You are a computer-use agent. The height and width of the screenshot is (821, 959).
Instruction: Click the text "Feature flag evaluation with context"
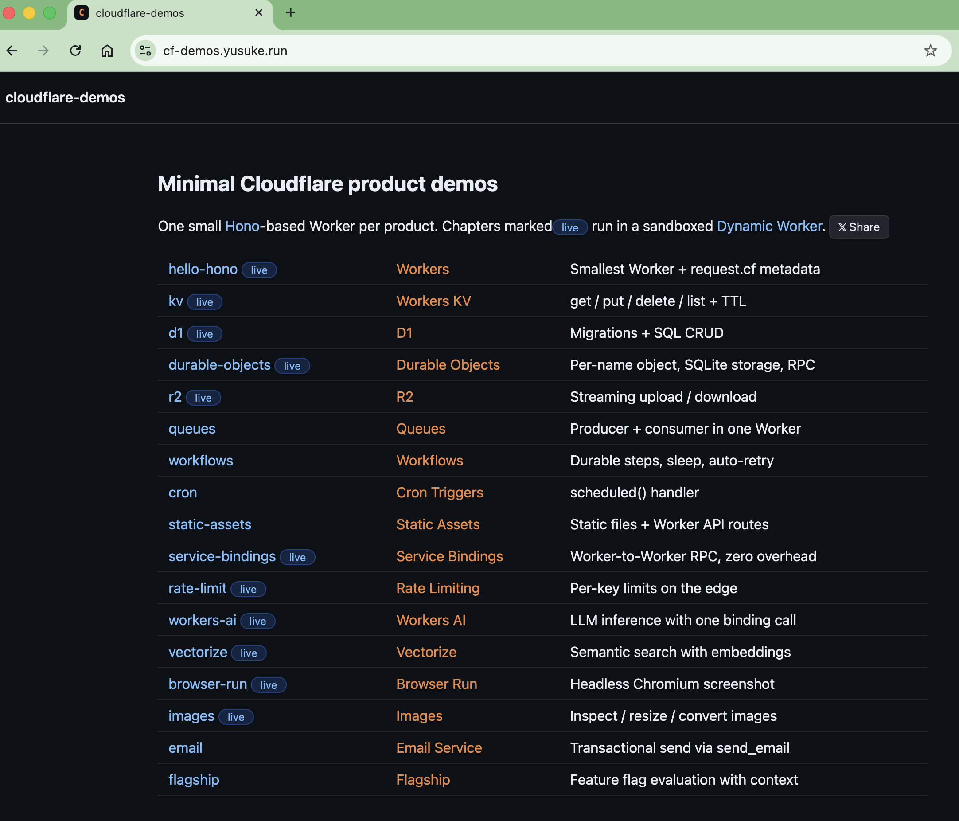pos(684,780)
